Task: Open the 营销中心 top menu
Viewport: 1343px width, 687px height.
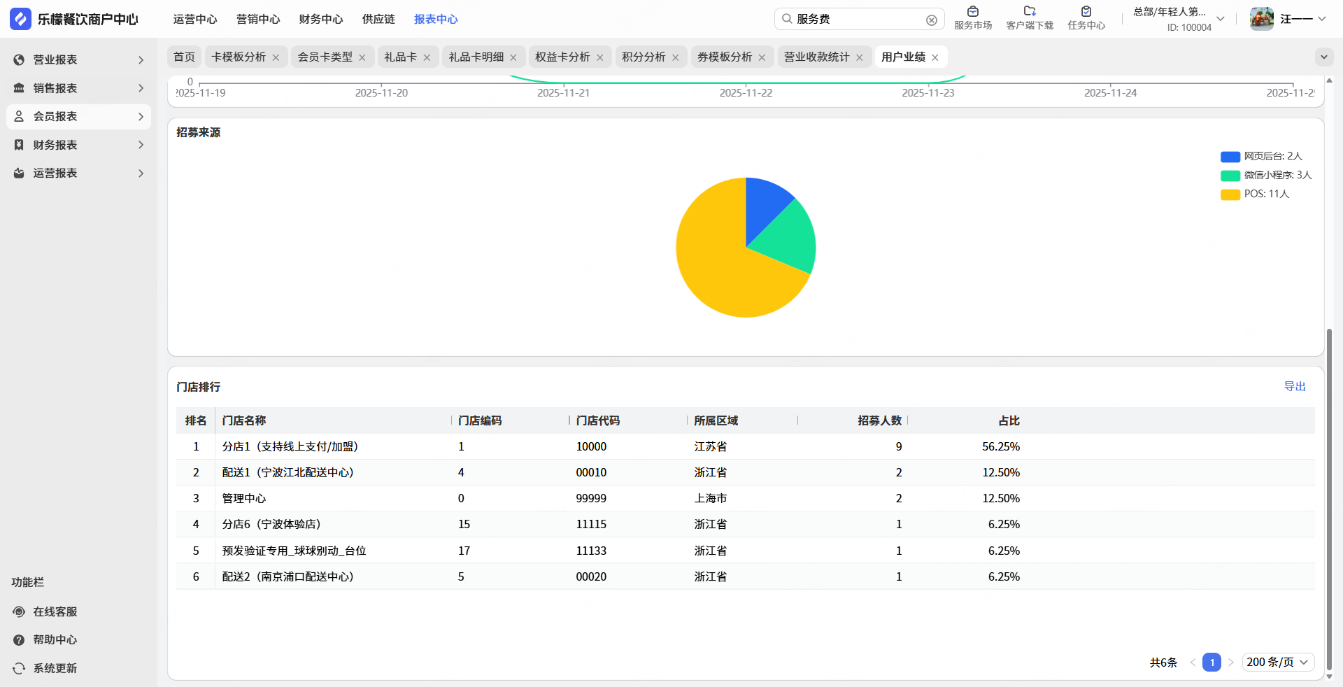Action: [x=258, y=19]
